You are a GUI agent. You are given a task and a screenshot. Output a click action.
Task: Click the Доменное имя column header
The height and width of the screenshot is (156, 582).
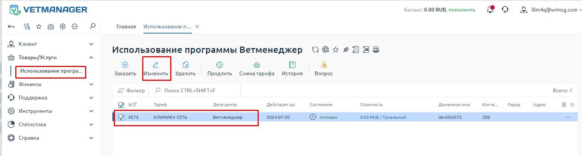(454, 105)
